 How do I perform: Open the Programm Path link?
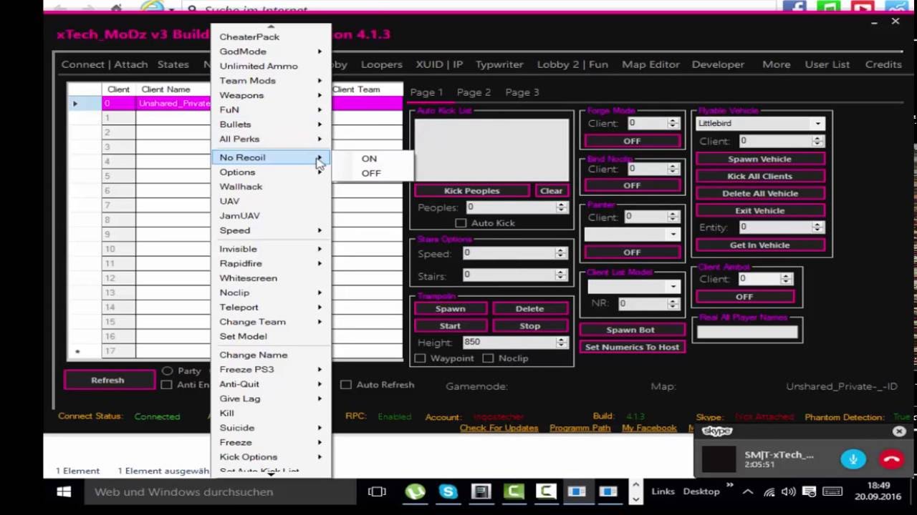pyautogui.click(x=580, y=428)
